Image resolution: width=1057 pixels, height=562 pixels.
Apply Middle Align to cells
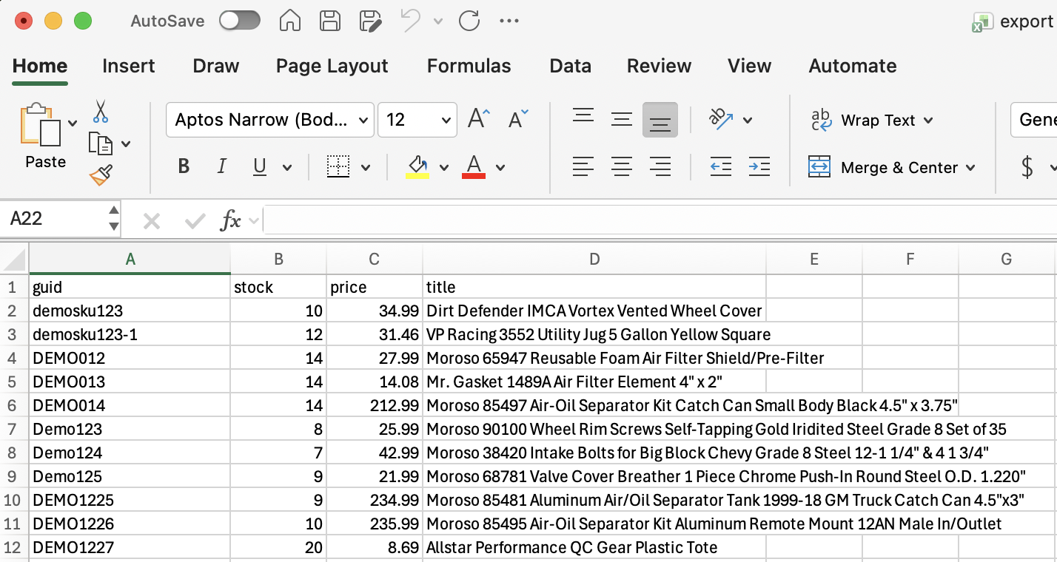pyautogui.click(x=622, y=118)
